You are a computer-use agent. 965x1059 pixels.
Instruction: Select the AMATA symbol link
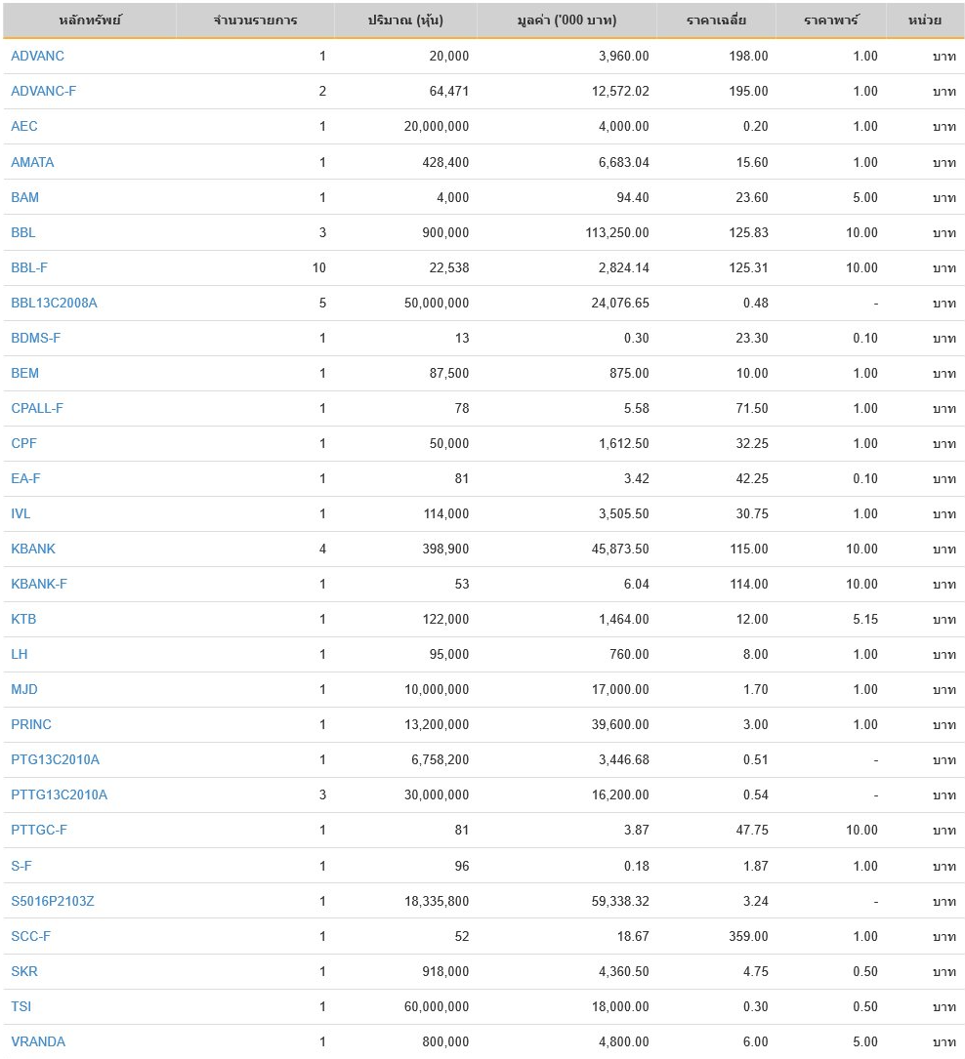[32, 162]
